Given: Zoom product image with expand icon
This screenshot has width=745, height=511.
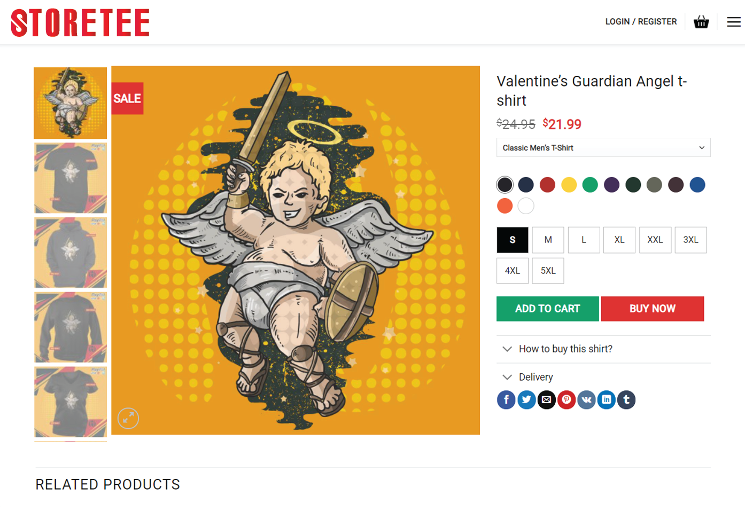Looking at the screenshot, I should pos(128,418).
